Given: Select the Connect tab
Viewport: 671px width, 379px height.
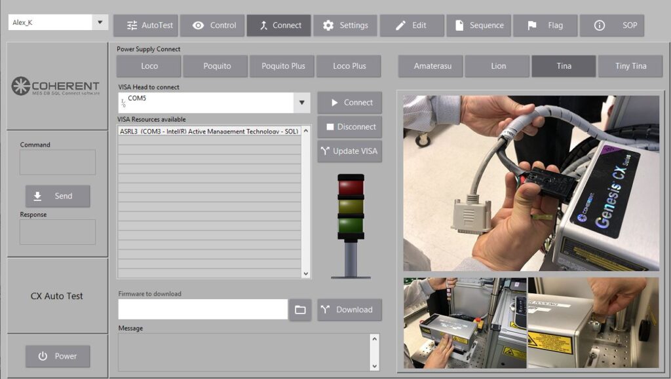Looking at the screenshot, I should click(279, 26).
